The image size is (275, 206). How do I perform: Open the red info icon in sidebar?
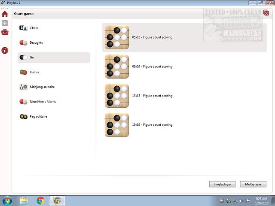click(5, 50)
